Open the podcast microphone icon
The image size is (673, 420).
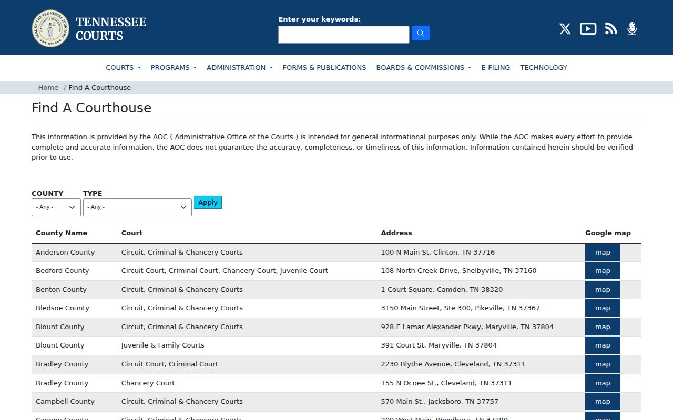pos(632,29)
